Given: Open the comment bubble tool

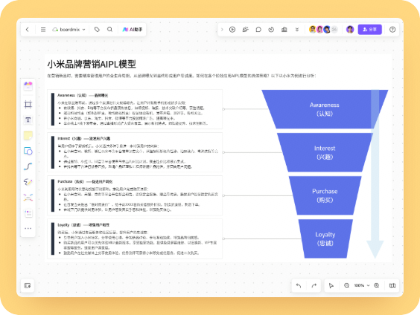Looking at the screenshot, I should (x=258, y=30).
